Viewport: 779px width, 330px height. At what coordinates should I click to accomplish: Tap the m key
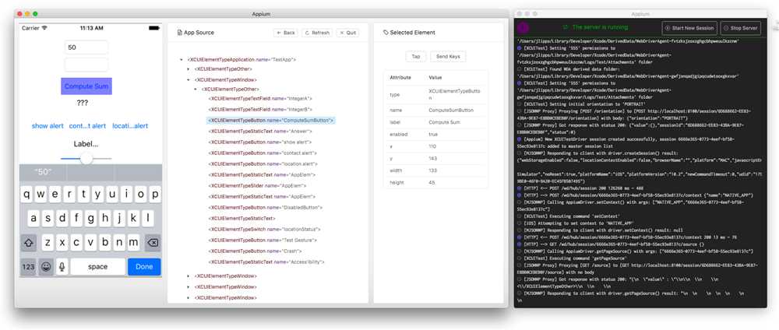[134, 243]
